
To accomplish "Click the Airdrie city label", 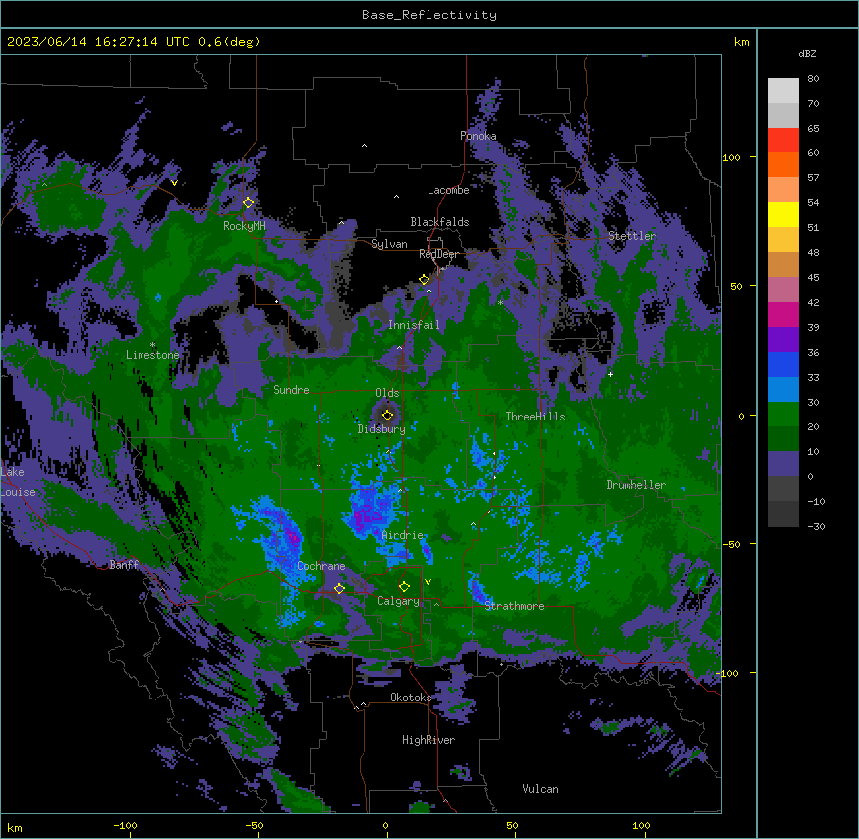I will coord(403,535).
